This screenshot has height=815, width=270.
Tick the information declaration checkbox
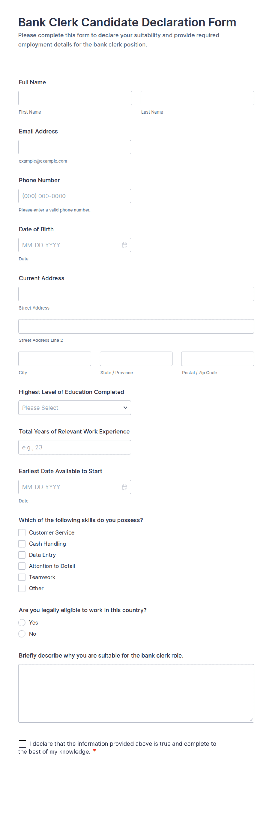tap(22, 744)
